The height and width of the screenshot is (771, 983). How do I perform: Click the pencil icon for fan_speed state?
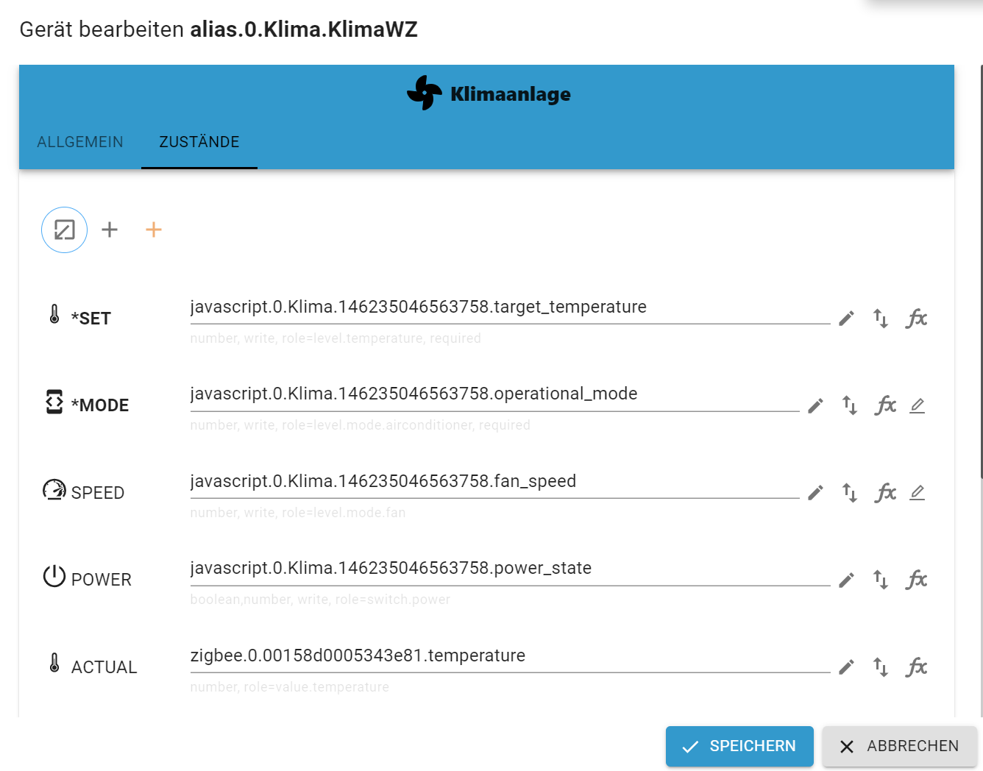815,493
